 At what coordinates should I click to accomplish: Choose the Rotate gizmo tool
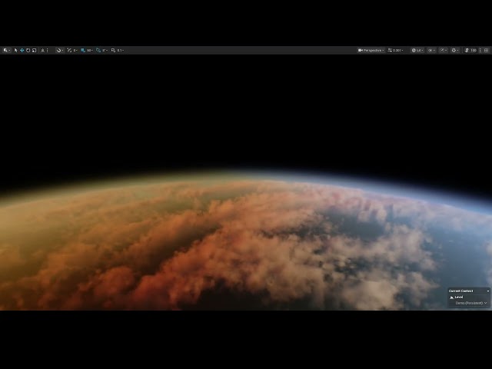click(x=28, y=50)
